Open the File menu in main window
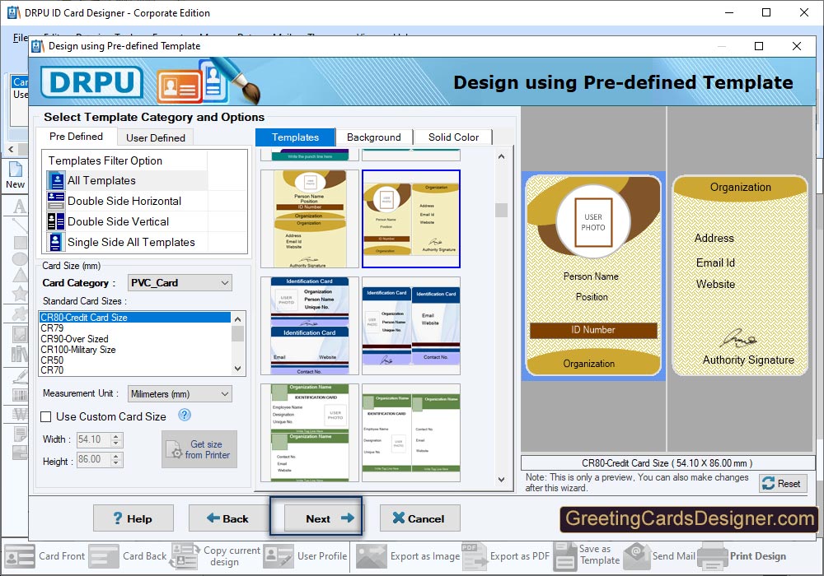Screen dimensions: 824x576 [x=20, y=37]
